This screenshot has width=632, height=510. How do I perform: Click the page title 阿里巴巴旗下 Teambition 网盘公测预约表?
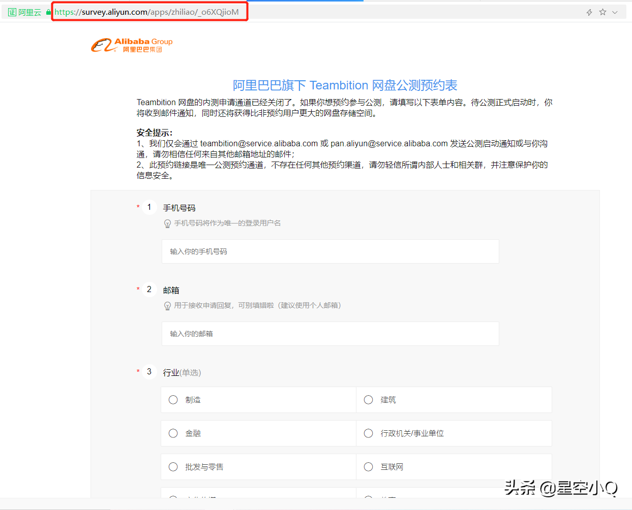coord(345,85)
